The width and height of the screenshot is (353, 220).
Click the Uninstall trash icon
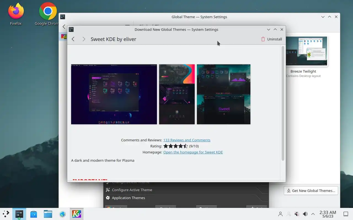(263, 39)
